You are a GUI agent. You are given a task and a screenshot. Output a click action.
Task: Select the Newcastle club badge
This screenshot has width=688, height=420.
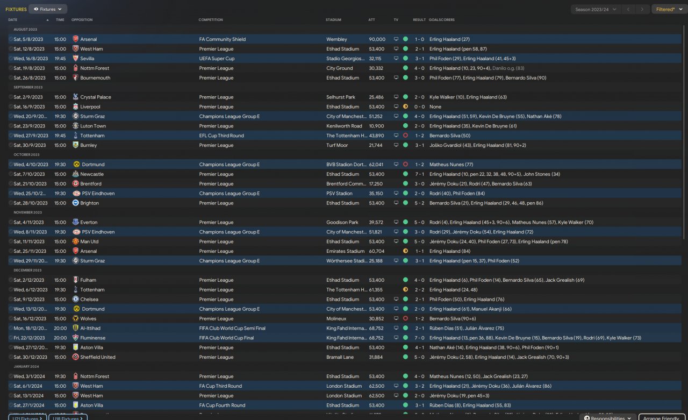coord(75,174)
